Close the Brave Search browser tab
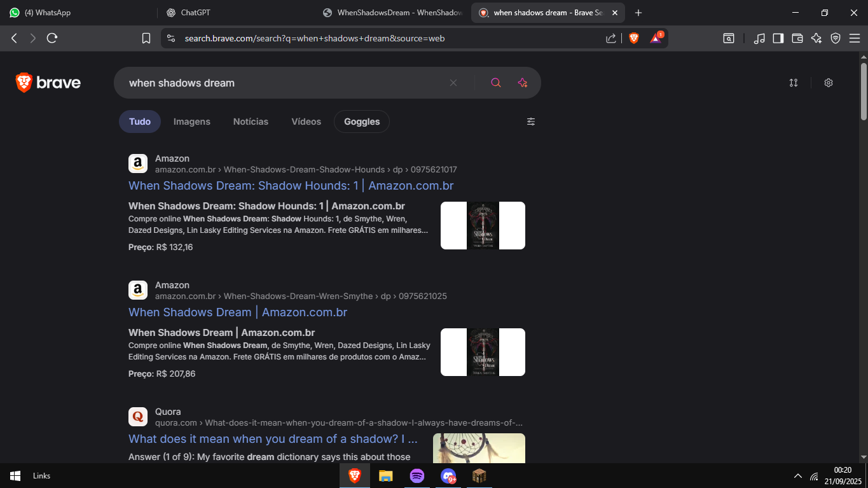868x488 pixels. pos(615,13)
